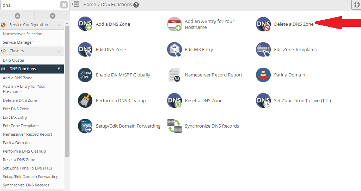Collapse the Clusters section arrow

[59, 51]
